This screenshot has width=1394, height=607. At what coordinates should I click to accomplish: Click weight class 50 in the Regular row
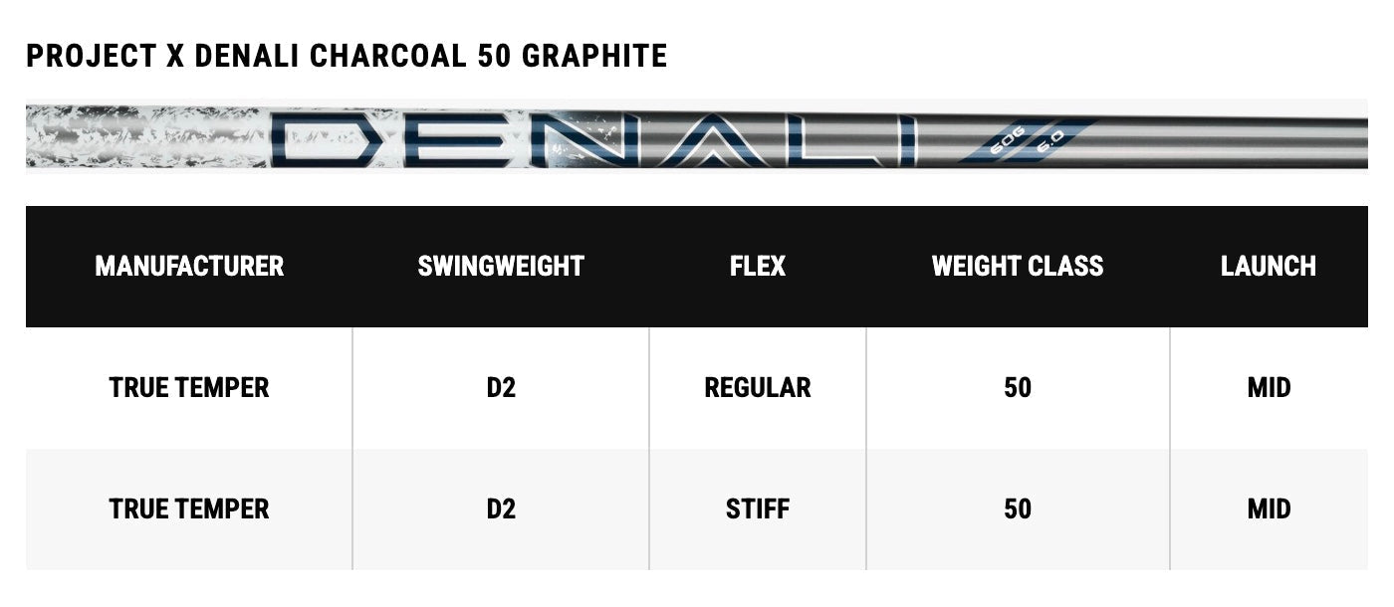(1018, 387)
